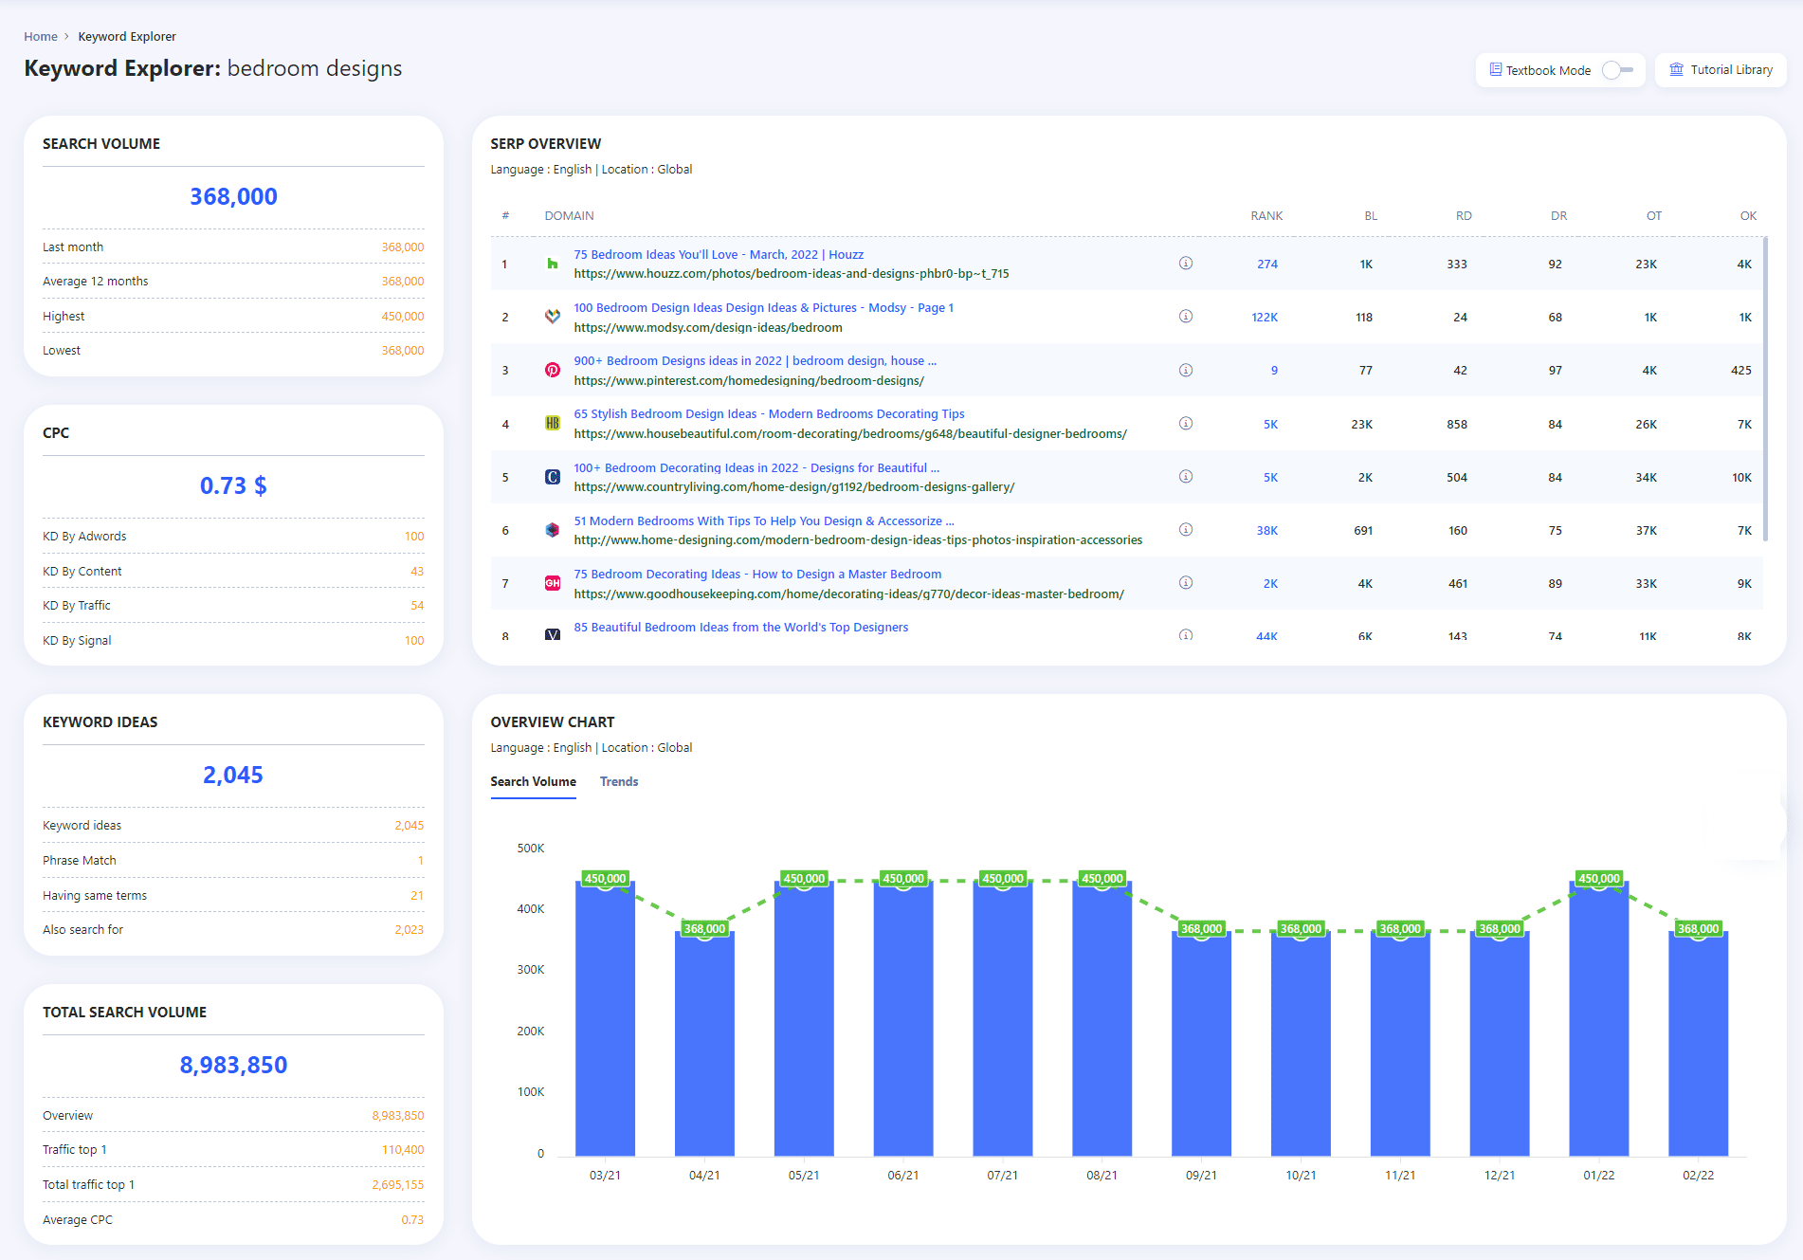Click the Country Living favicon icon
This screenshot has height=1260, width=1803.
pos(553,477)
